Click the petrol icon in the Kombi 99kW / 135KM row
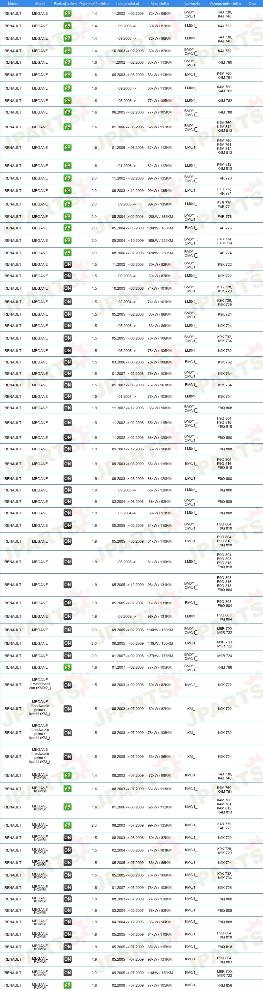 68,825
